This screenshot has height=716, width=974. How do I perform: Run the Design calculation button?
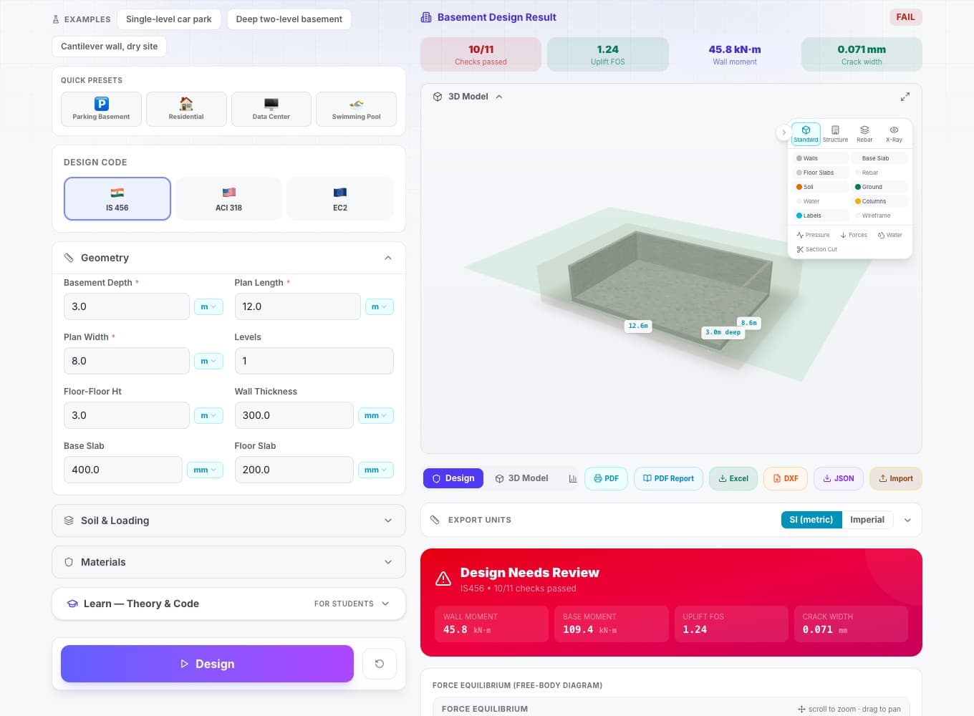[207, 664]
